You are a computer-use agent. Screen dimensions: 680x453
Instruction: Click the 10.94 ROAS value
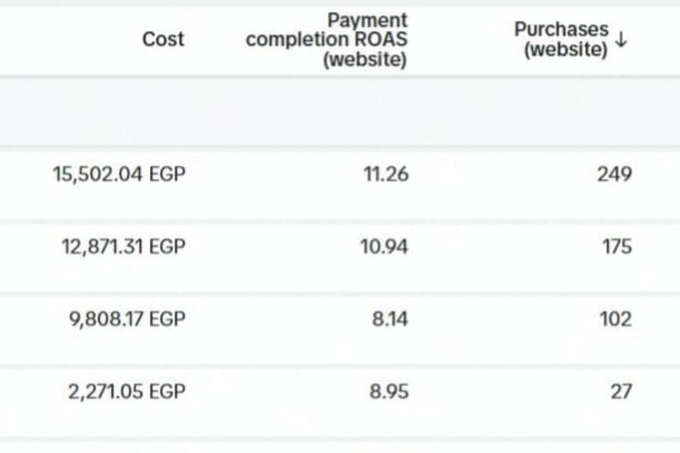tap(384, 247)
